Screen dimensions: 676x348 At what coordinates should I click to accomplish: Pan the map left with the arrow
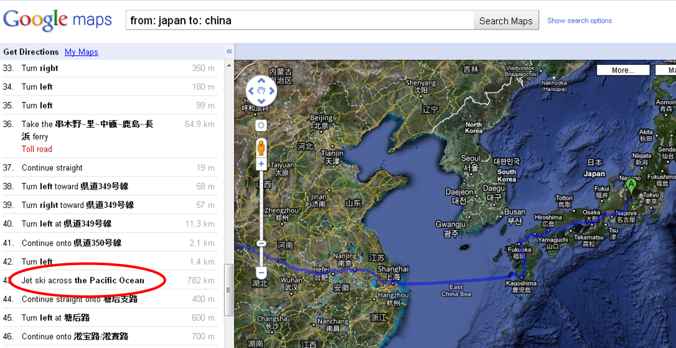251,91
